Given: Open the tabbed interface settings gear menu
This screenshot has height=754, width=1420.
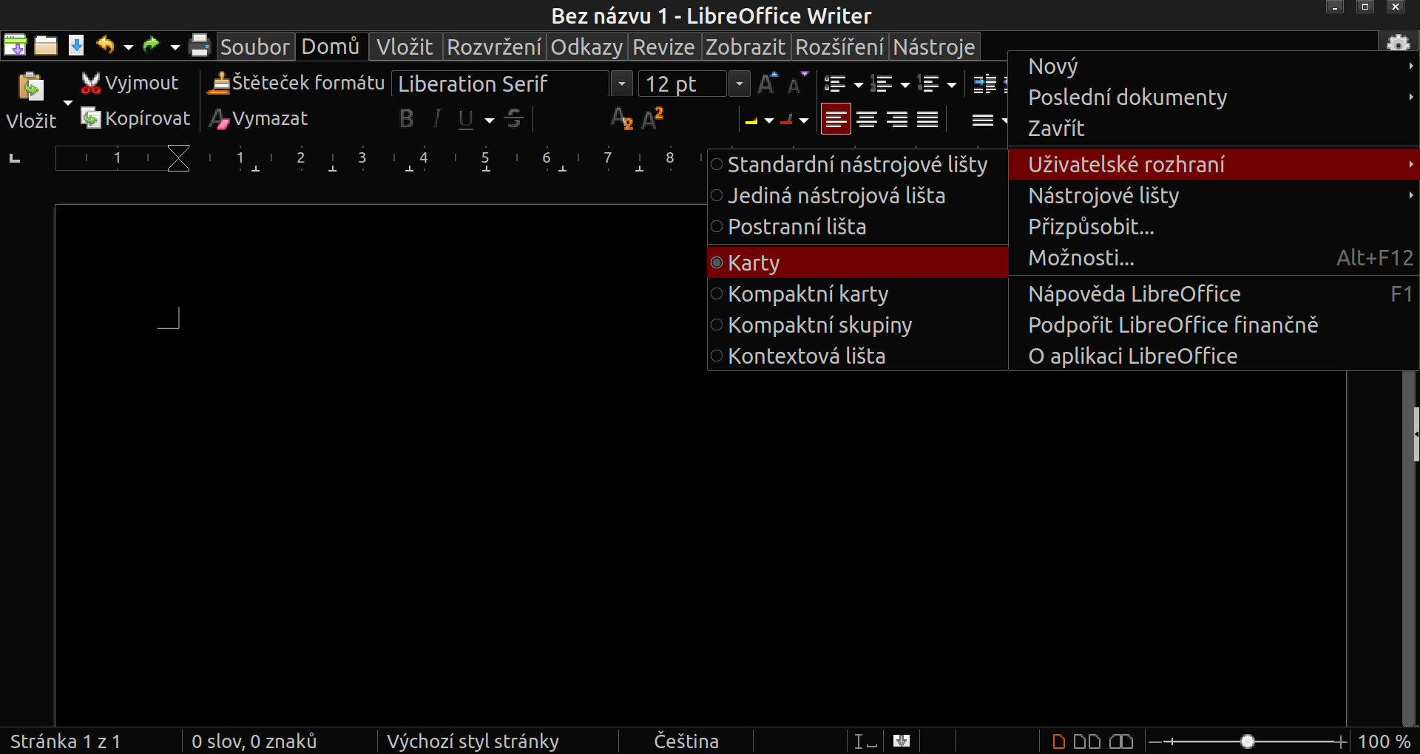Looking at the screenshot, I should click(1397, 43).
